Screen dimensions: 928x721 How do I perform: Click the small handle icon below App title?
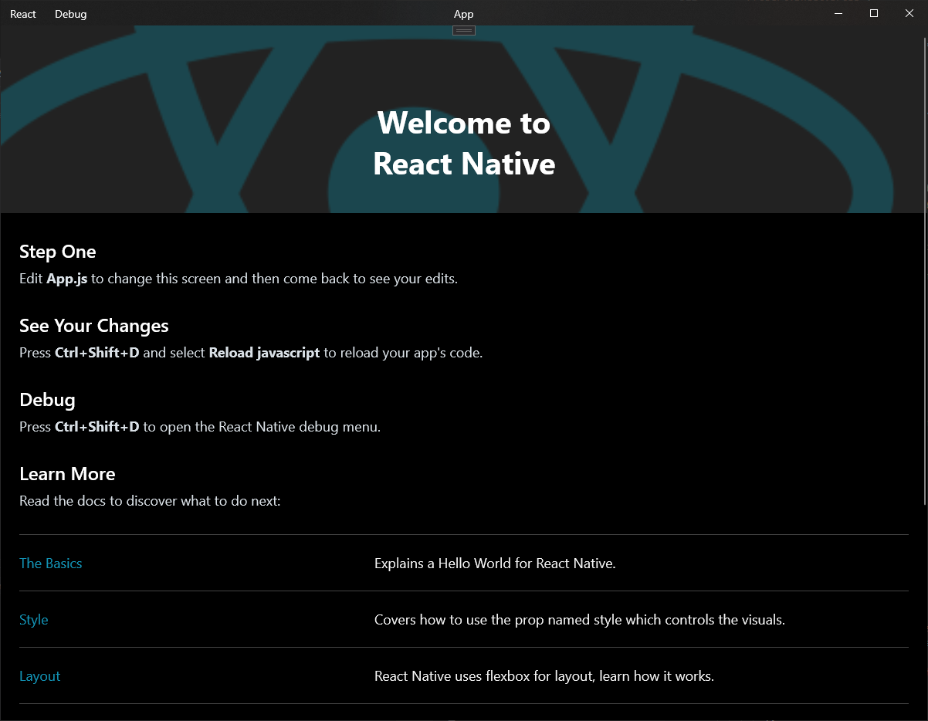point(464,30)
